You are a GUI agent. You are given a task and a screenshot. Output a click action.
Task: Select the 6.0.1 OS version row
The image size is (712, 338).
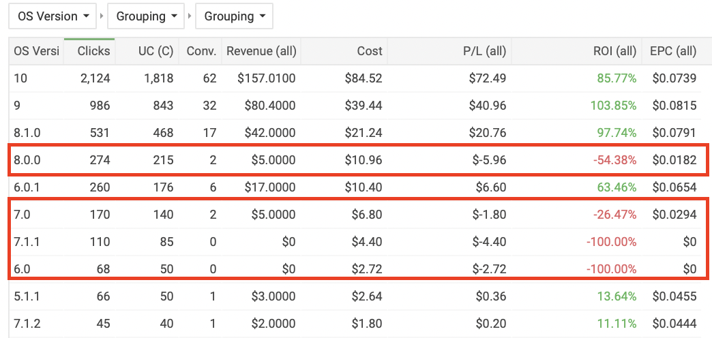(355, 187)
